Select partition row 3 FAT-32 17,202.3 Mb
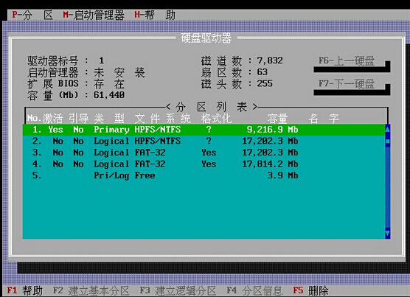The height and width of the screenshot is (297, 410). pyautogui.click(x=204, y=153)
